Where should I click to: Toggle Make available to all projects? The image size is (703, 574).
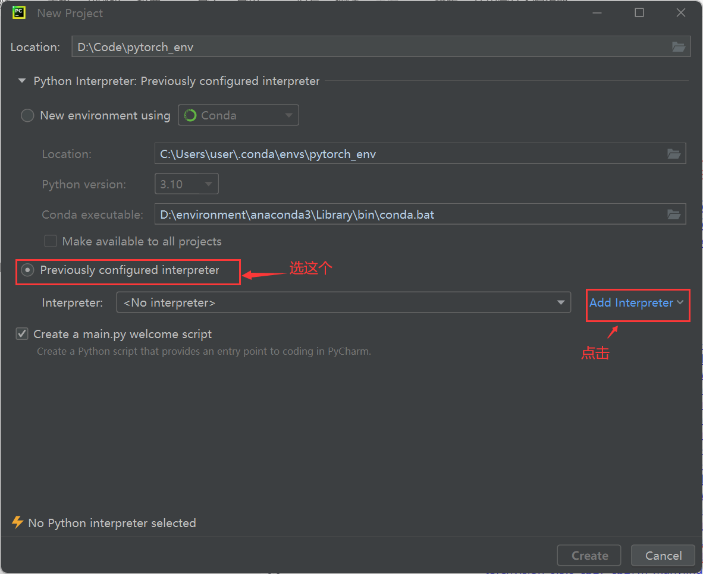point(50,241)
